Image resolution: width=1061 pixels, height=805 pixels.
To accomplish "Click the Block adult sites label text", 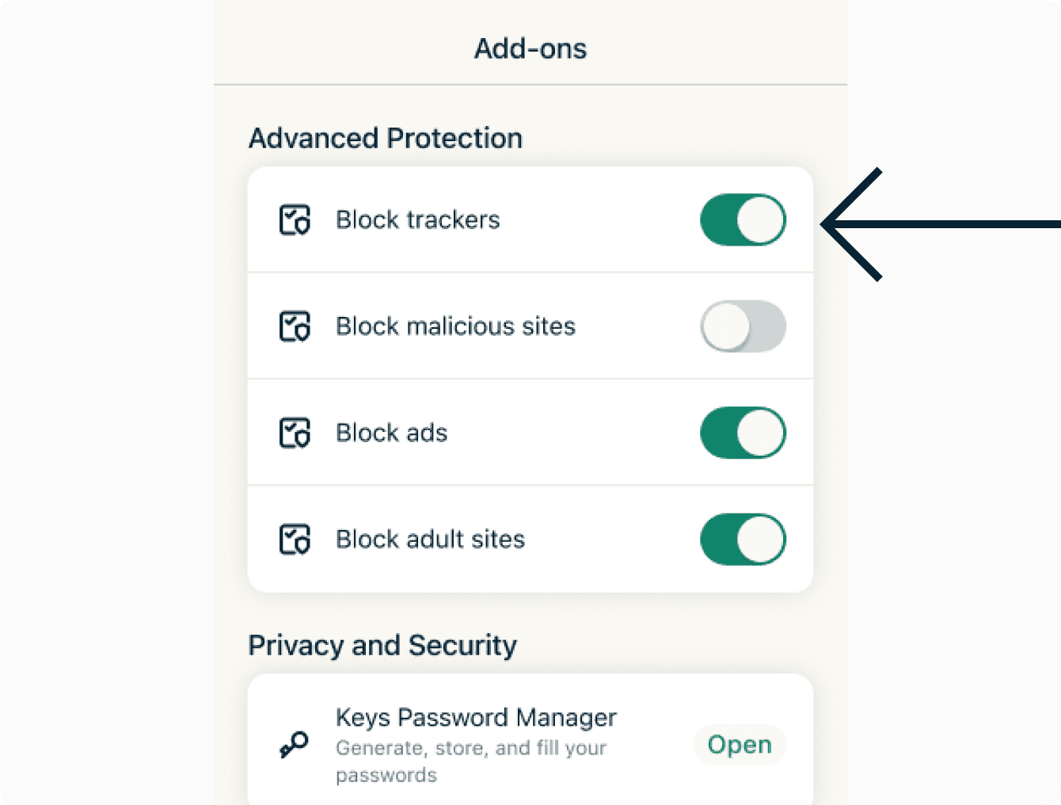I will [430, 540].
